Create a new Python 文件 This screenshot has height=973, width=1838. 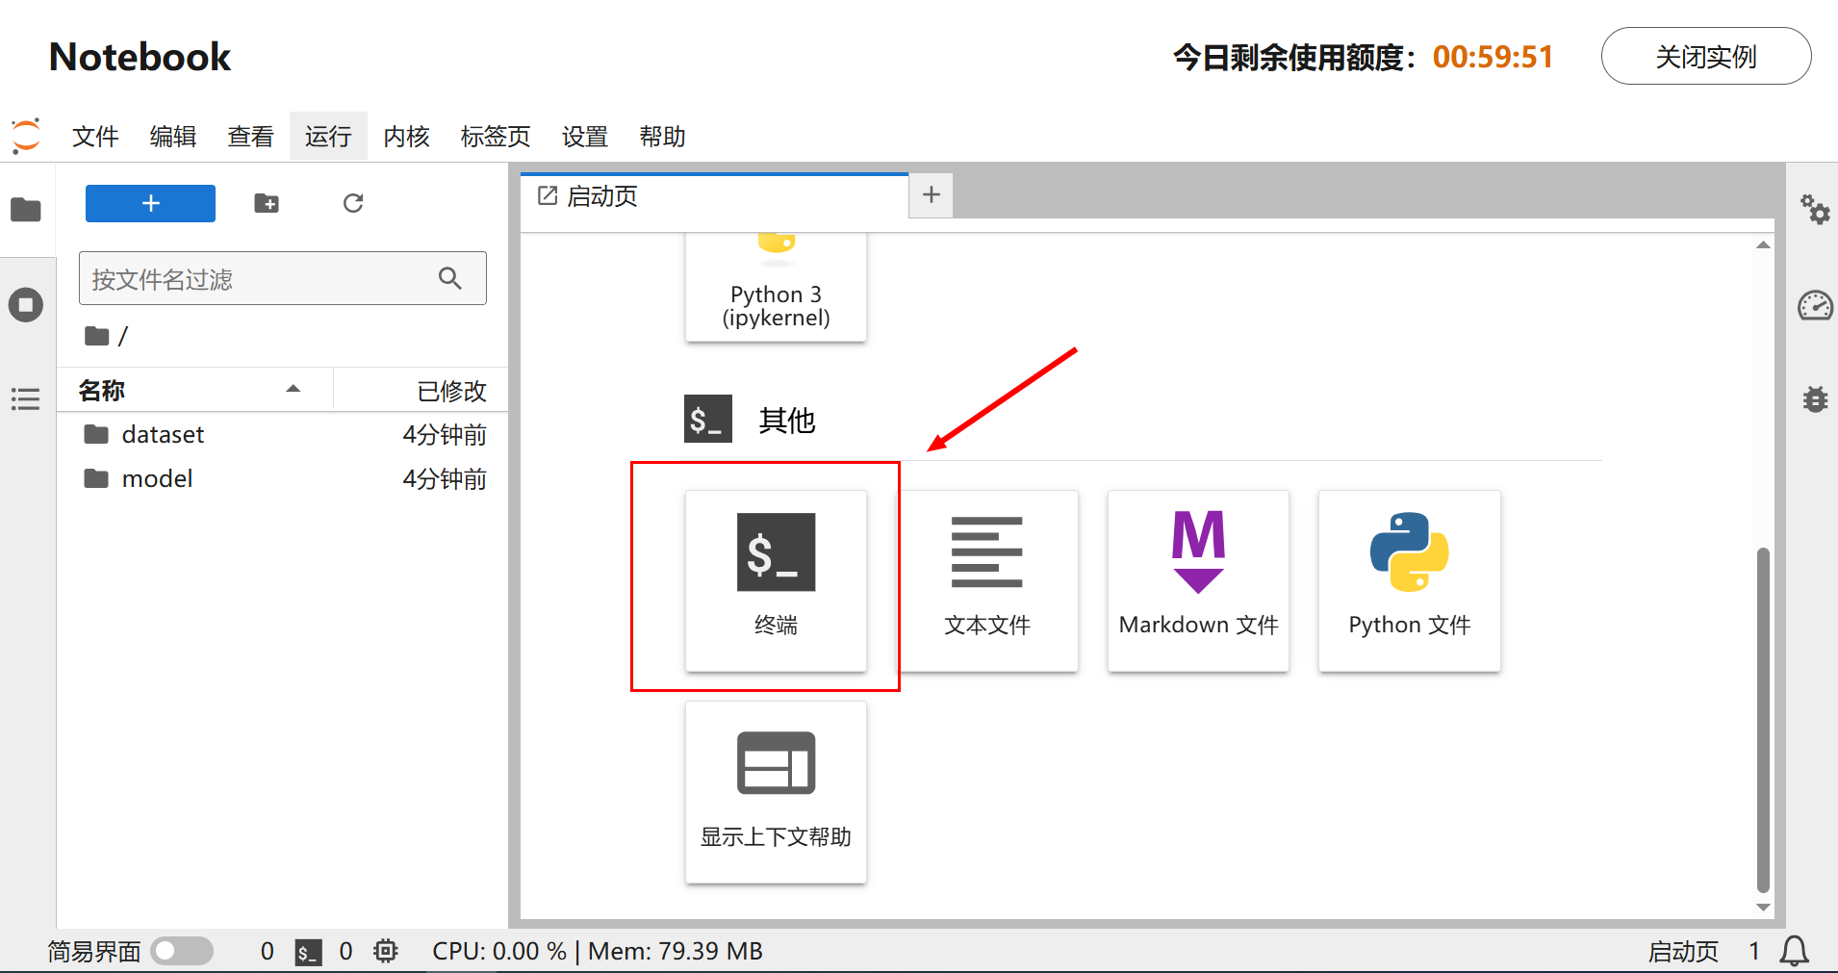(x=1410, y=580)
